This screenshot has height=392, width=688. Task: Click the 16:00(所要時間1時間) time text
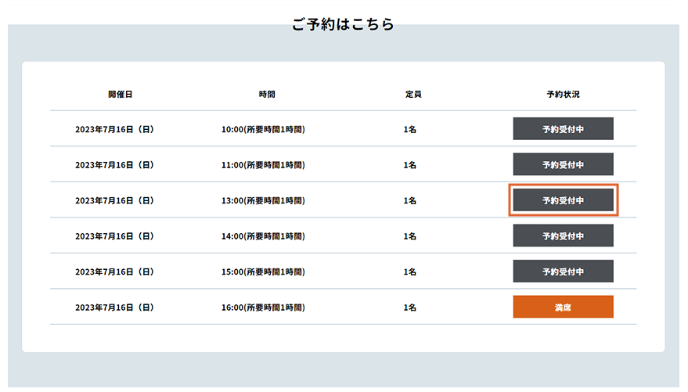pyautogui.click(x=263, y=308)
